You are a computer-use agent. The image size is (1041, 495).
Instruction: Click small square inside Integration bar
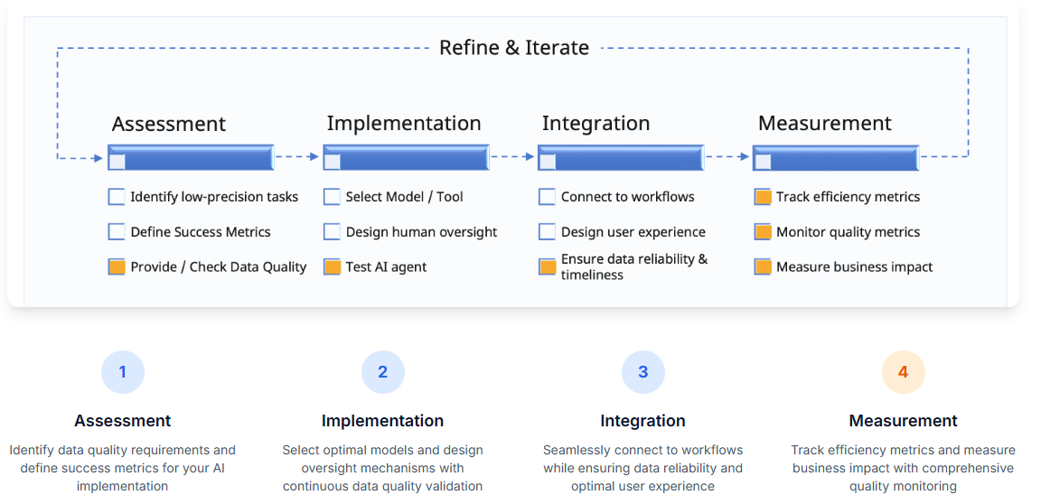[547, 162]
